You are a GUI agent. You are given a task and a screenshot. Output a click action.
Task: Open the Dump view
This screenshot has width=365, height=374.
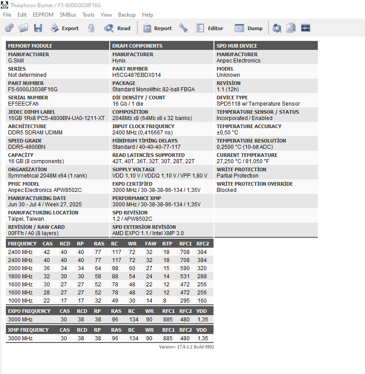coord(249,28)
